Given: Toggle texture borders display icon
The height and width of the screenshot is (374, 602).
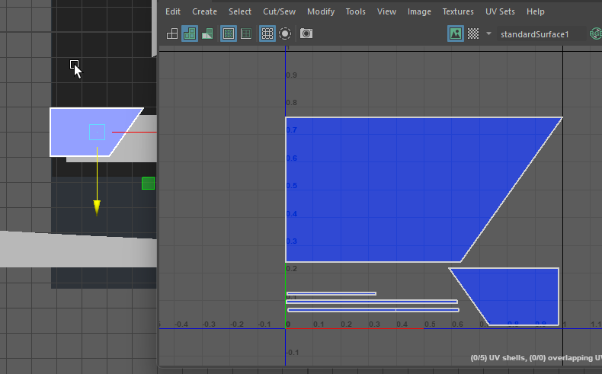Looking at the screenshot, I should (229, 34).
